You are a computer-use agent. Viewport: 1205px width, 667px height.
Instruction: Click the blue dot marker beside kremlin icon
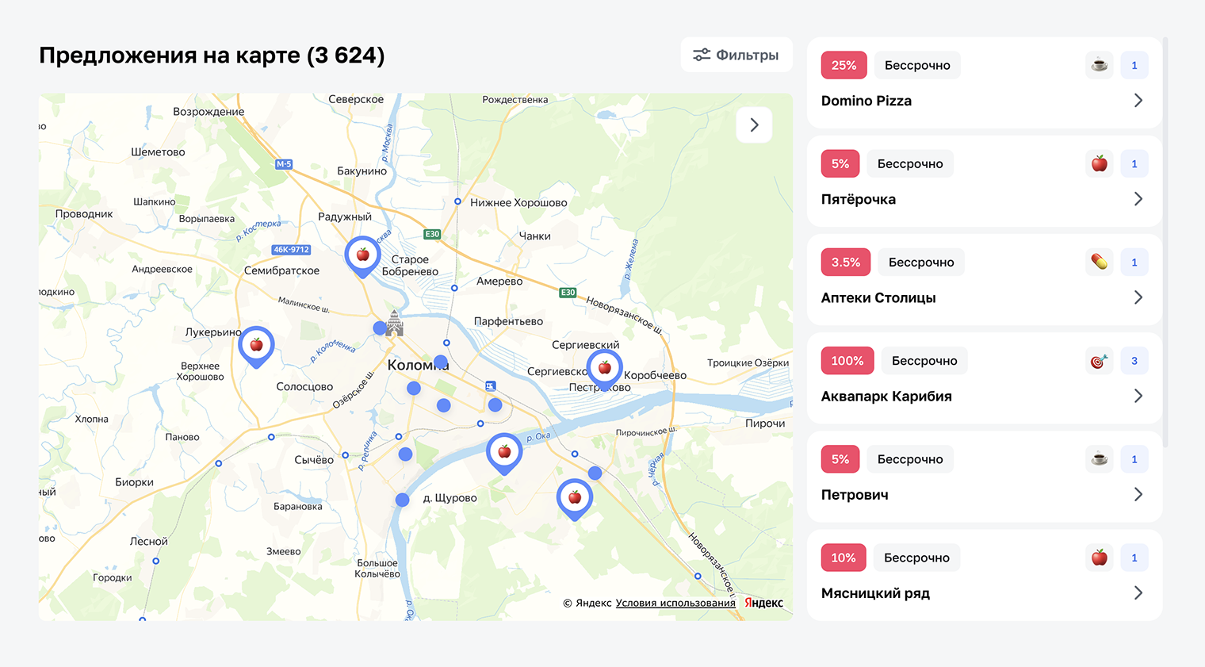pos(380,328)
